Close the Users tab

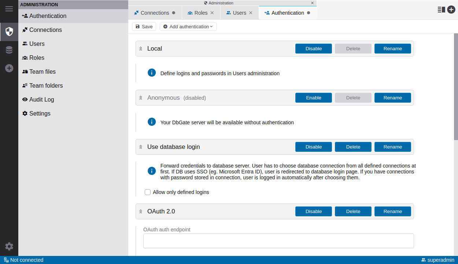pyautogui.click(x=251, y=13)
